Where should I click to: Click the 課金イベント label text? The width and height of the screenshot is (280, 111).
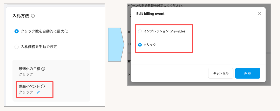click(29, 86)
